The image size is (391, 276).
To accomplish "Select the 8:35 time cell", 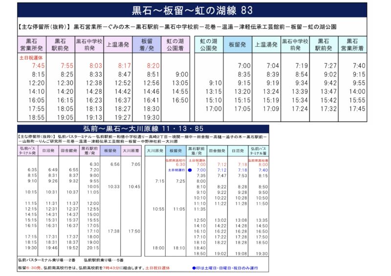I will pos(244,75).
